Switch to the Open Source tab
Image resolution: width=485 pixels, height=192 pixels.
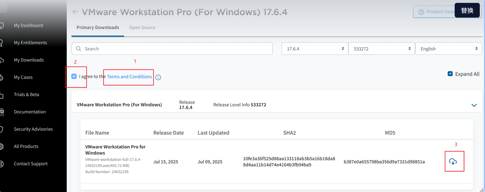pyautogui.click(x=142, y=27)
